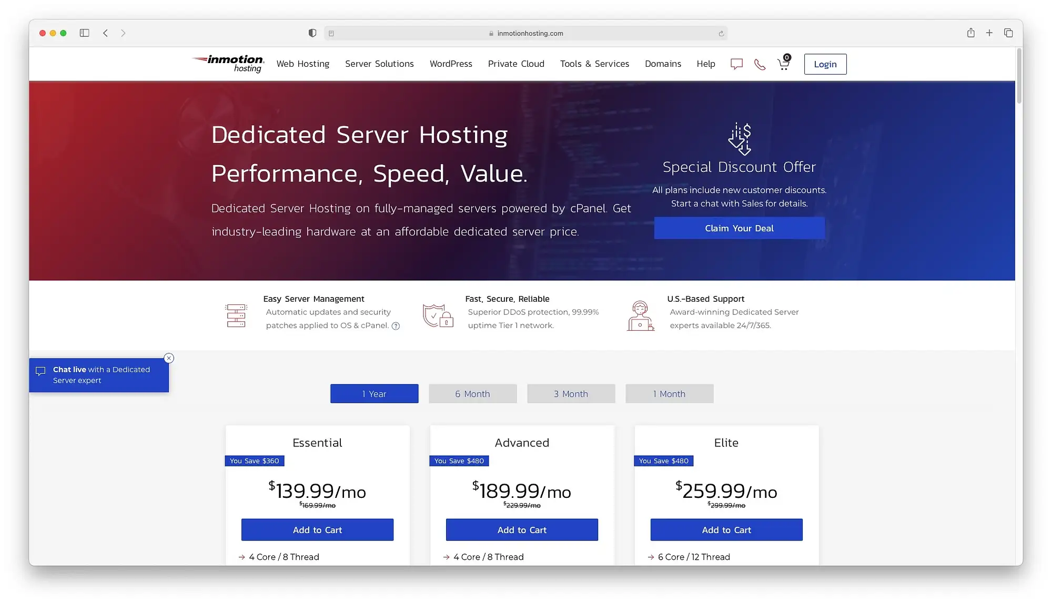Select the 6 Month billing toggle

pyautogui.click(x=472, y=393)
